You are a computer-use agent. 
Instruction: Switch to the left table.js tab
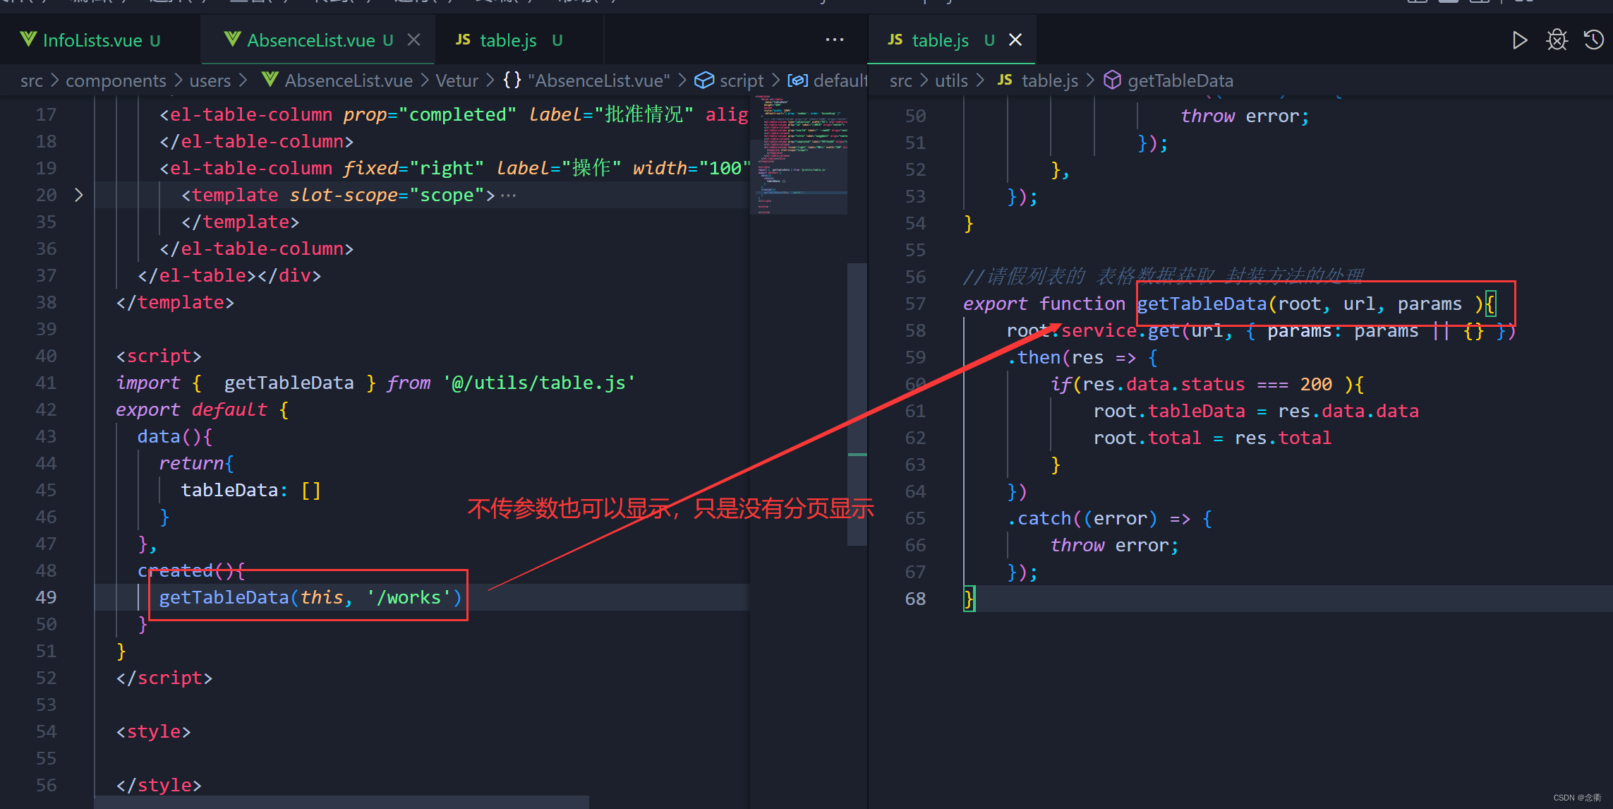pos(508,40)
